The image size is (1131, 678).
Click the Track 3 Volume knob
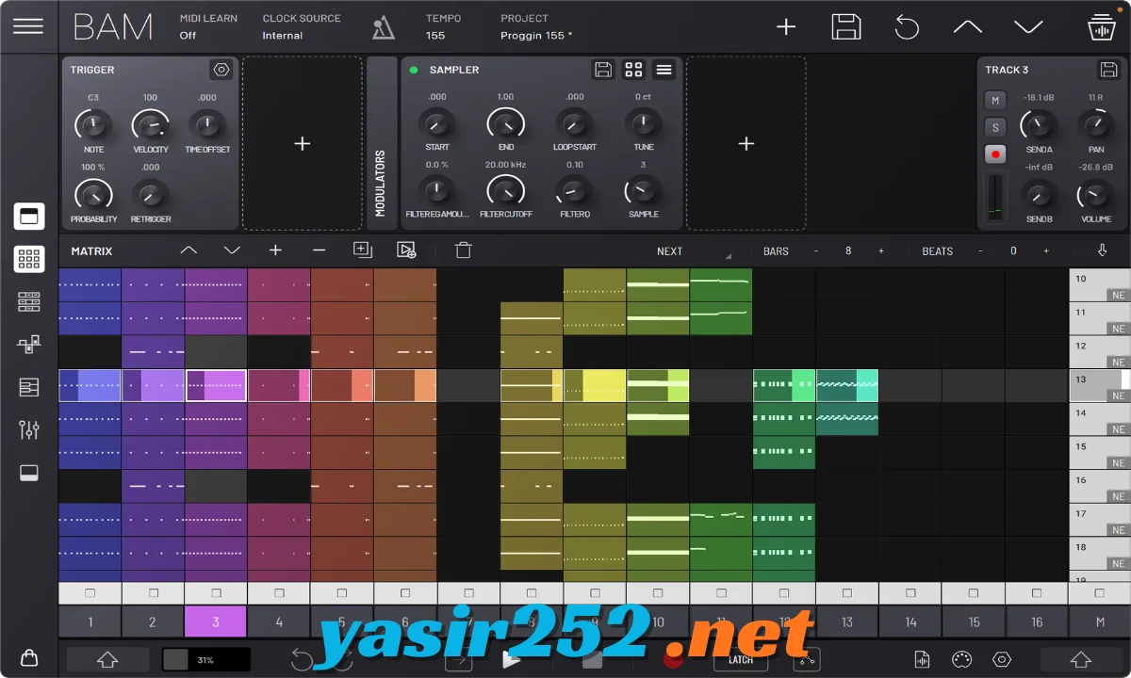[x=1095, y=195]
